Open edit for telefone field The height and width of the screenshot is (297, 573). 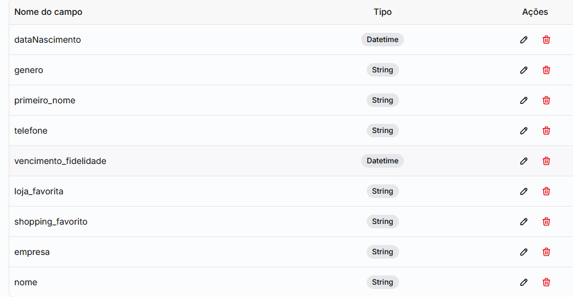tap(523, 131)
